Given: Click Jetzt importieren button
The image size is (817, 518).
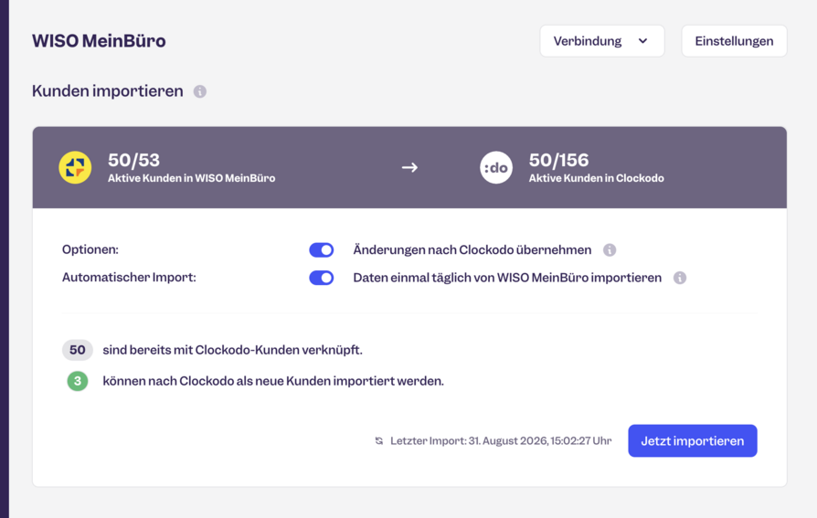Looking at the screenshot, I should coord(692,441).
